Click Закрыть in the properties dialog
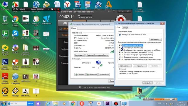Screen dimensions: 188x106 tap(147, 83)
